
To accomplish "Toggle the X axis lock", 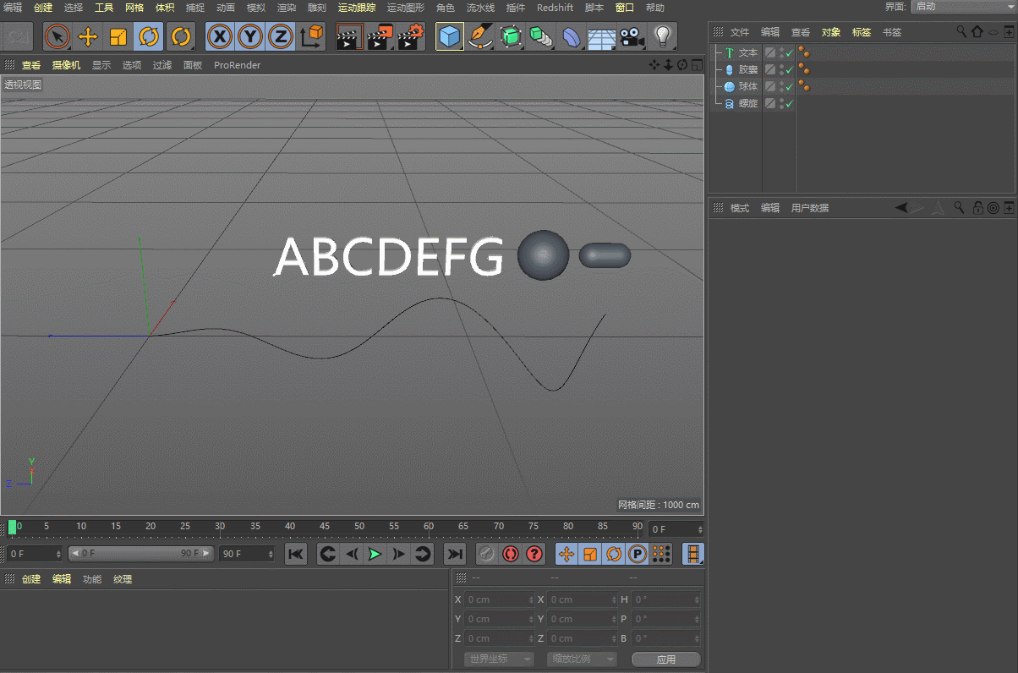I will click(219, 36).
